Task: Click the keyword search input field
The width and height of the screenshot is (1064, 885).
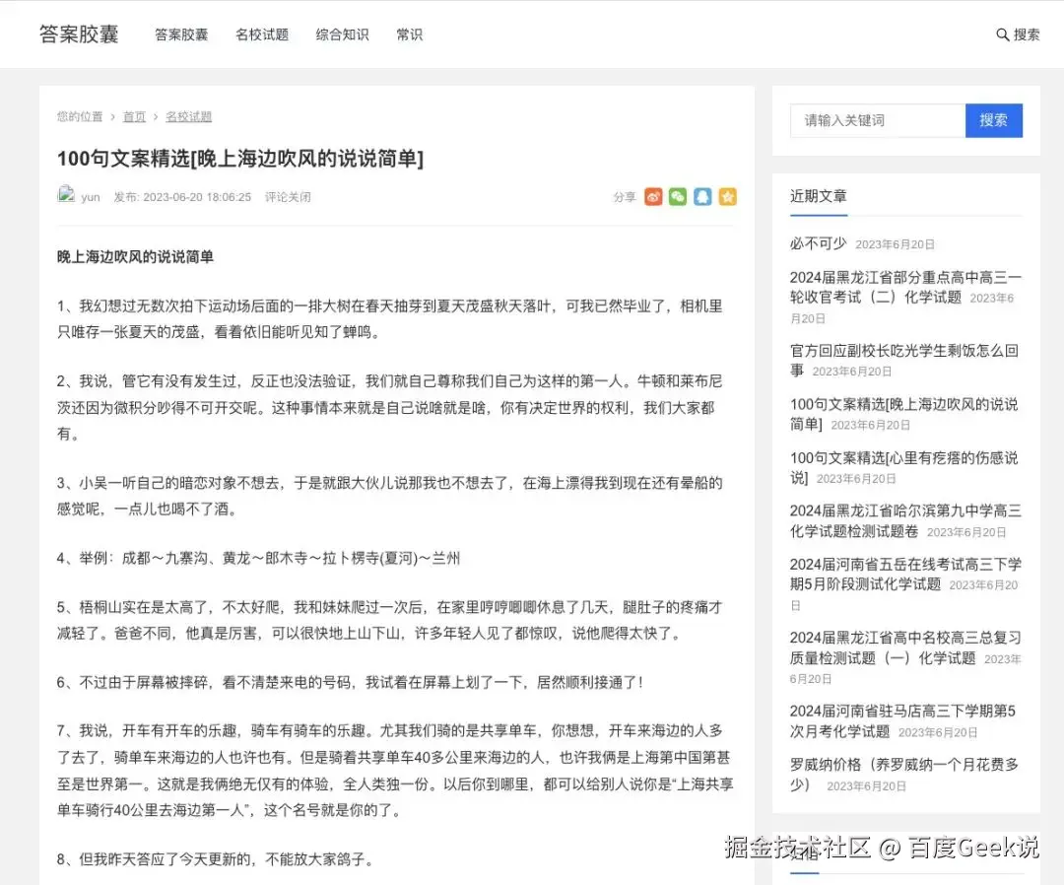Action: pos(877,120)
